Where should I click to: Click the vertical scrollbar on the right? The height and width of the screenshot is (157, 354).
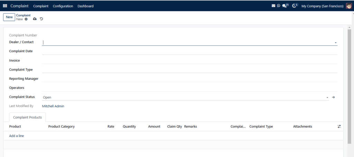pyautogui.click(x=349, y=86)
